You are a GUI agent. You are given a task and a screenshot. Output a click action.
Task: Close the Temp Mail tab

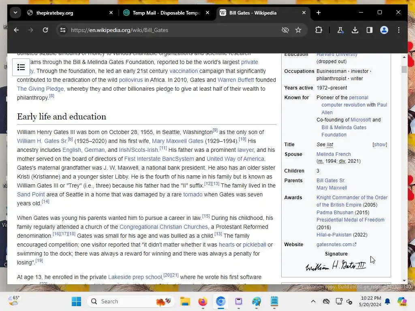(x=207, y=13)
